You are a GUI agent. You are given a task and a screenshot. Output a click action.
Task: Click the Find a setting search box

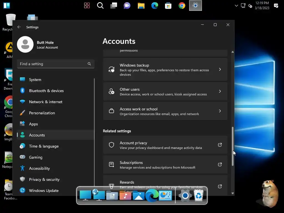point(55,64)
